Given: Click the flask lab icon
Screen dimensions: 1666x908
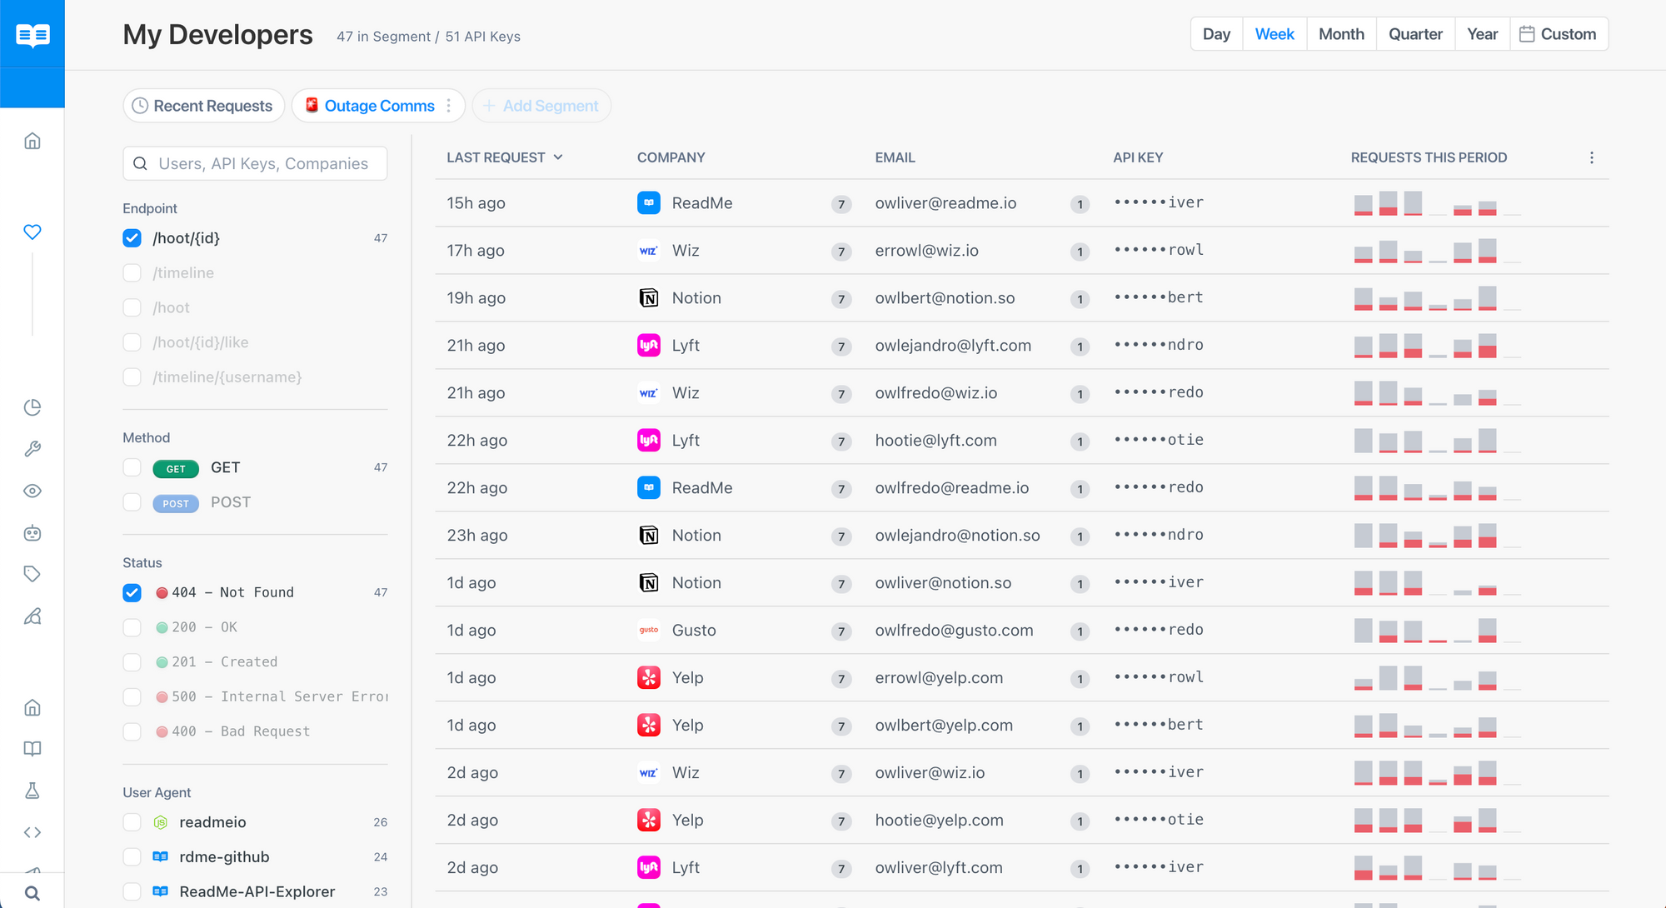Looking at the screenshot, I should tap(32, 791).
